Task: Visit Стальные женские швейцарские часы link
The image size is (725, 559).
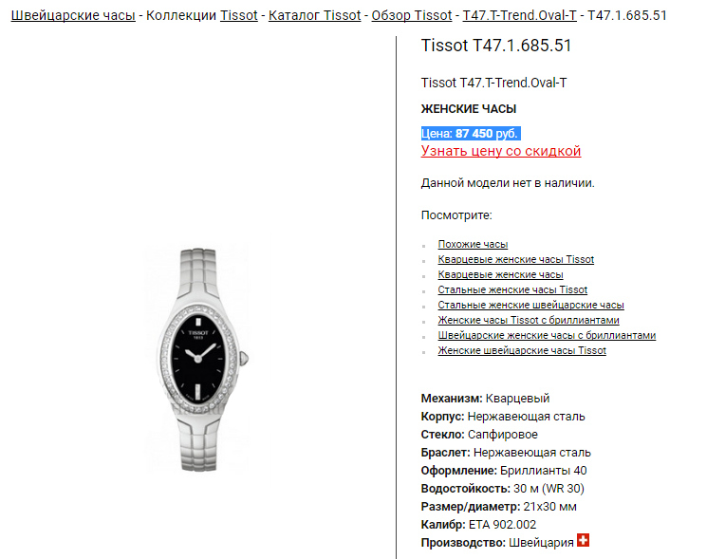Action: coord(530,306)
